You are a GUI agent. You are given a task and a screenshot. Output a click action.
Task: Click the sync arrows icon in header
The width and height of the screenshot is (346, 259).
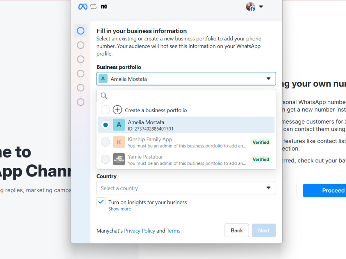(x=93, y=7)
